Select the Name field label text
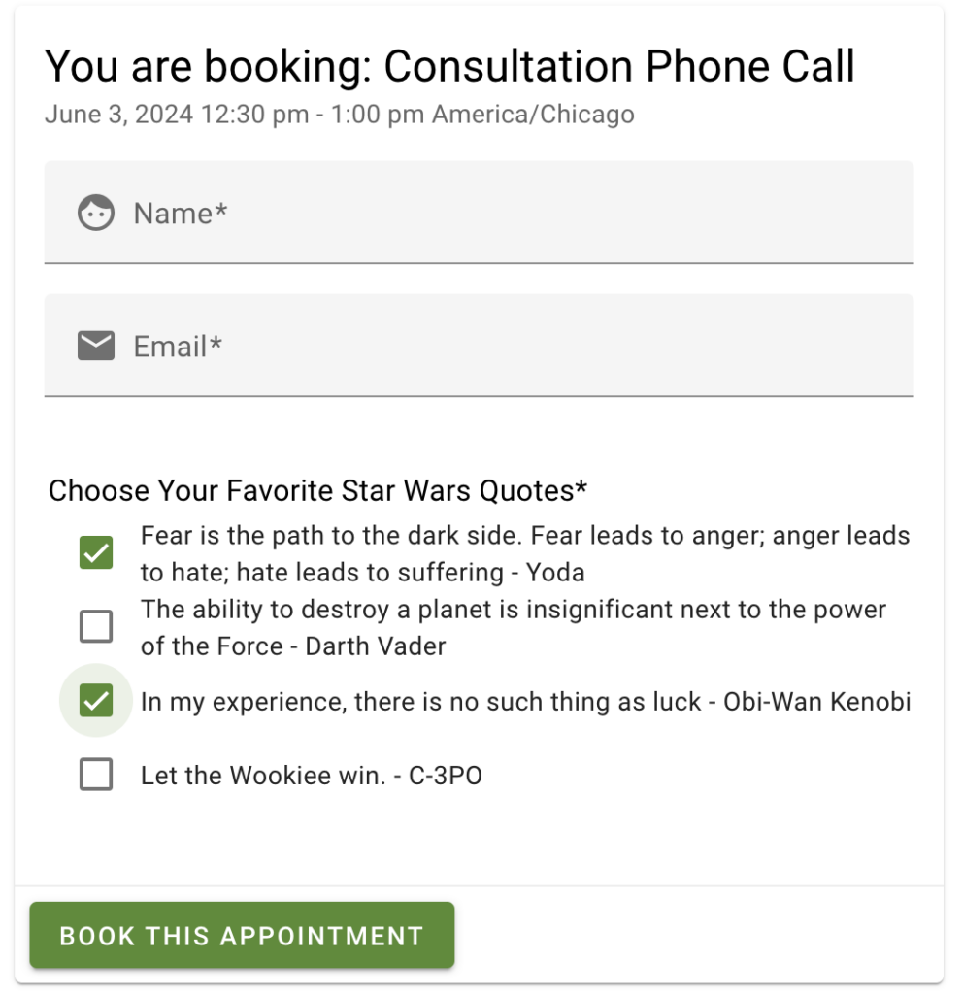The width and height of the screenshot is (963, 994). tap(181, 213)
